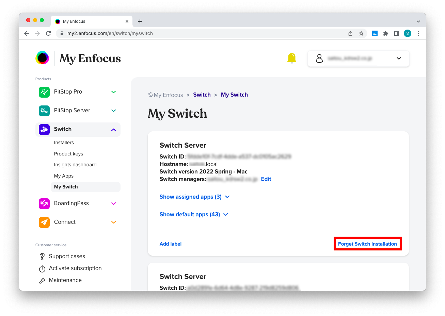Viewport: 445px width, 316px height.
Task: Open the Maintenance link
Action: (65, 280)
